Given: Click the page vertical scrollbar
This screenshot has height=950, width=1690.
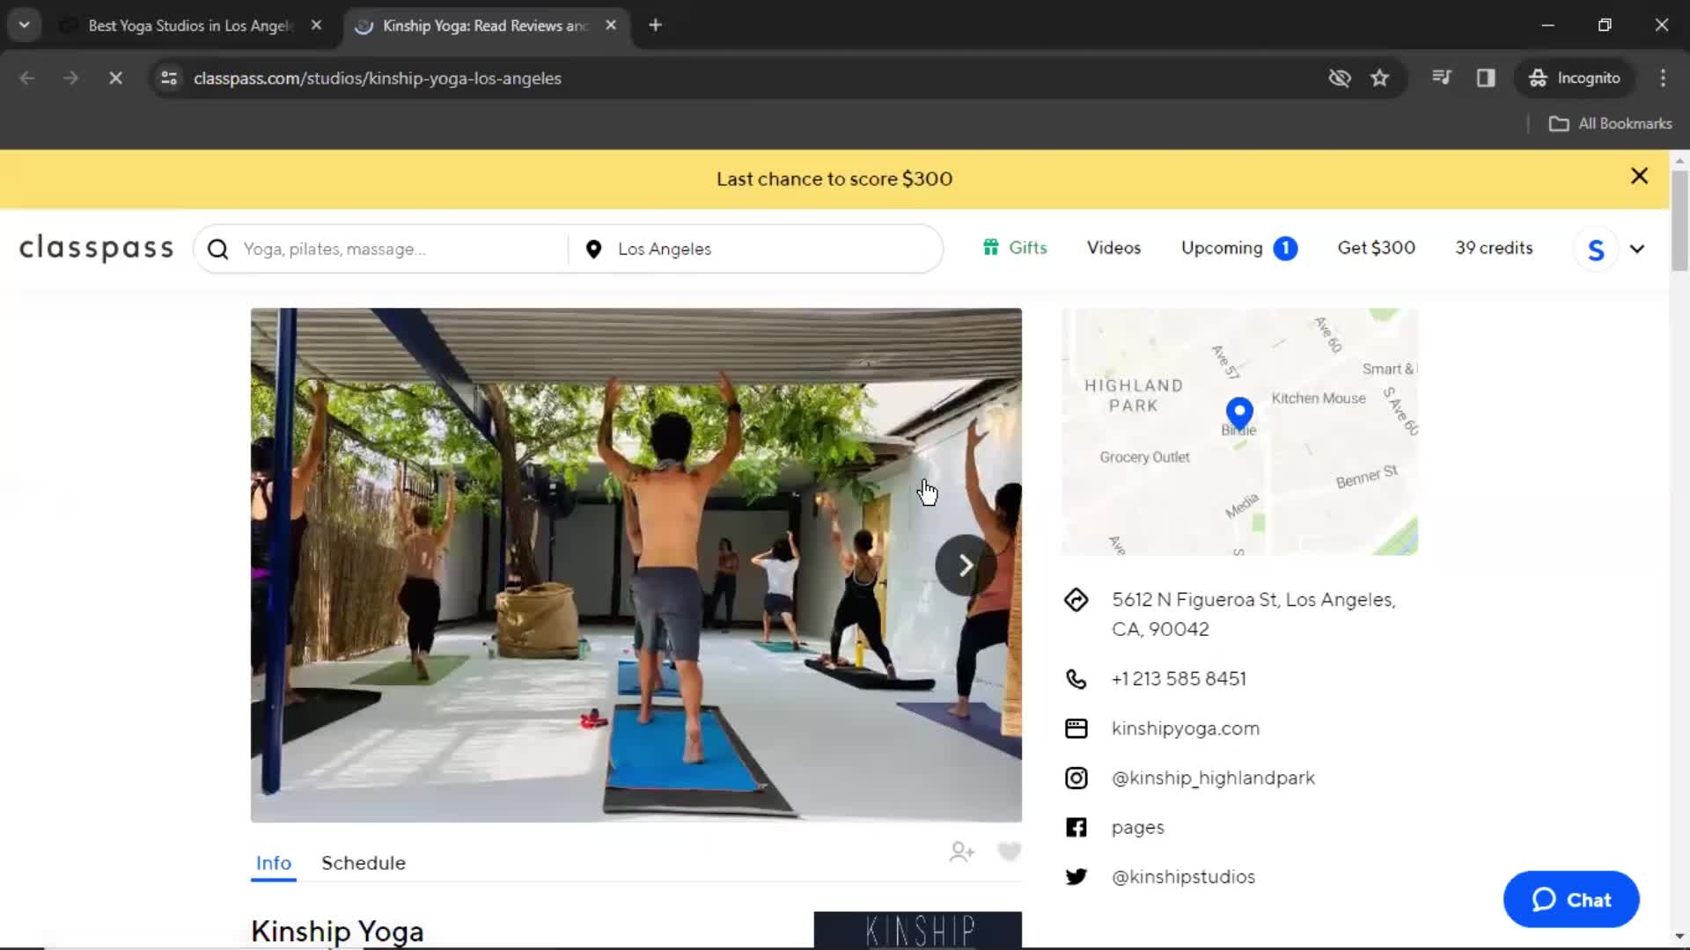Looking at the screenshot, I should 1679,220.
